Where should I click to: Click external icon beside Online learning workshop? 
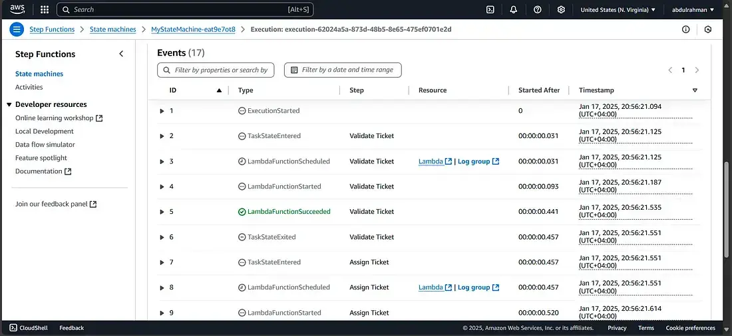(x=99, y=118)
